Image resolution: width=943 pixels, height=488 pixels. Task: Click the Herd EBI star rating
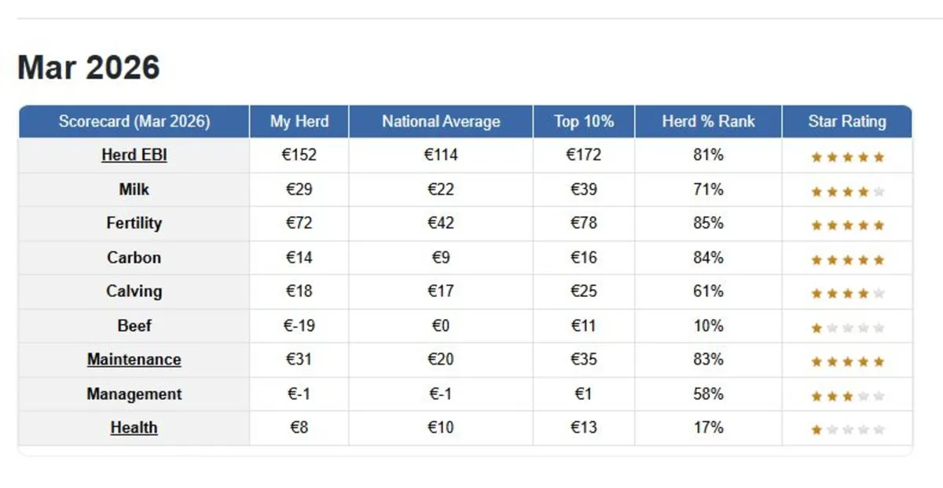847,157
